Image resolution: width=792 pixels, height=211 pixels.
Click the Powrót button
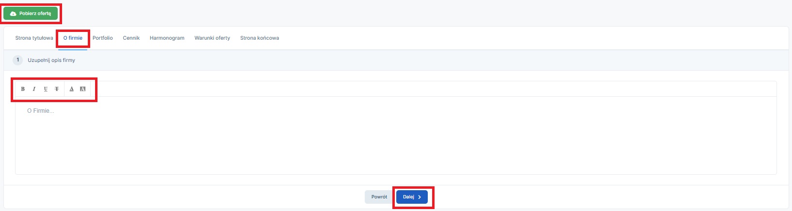click(379, 197)
